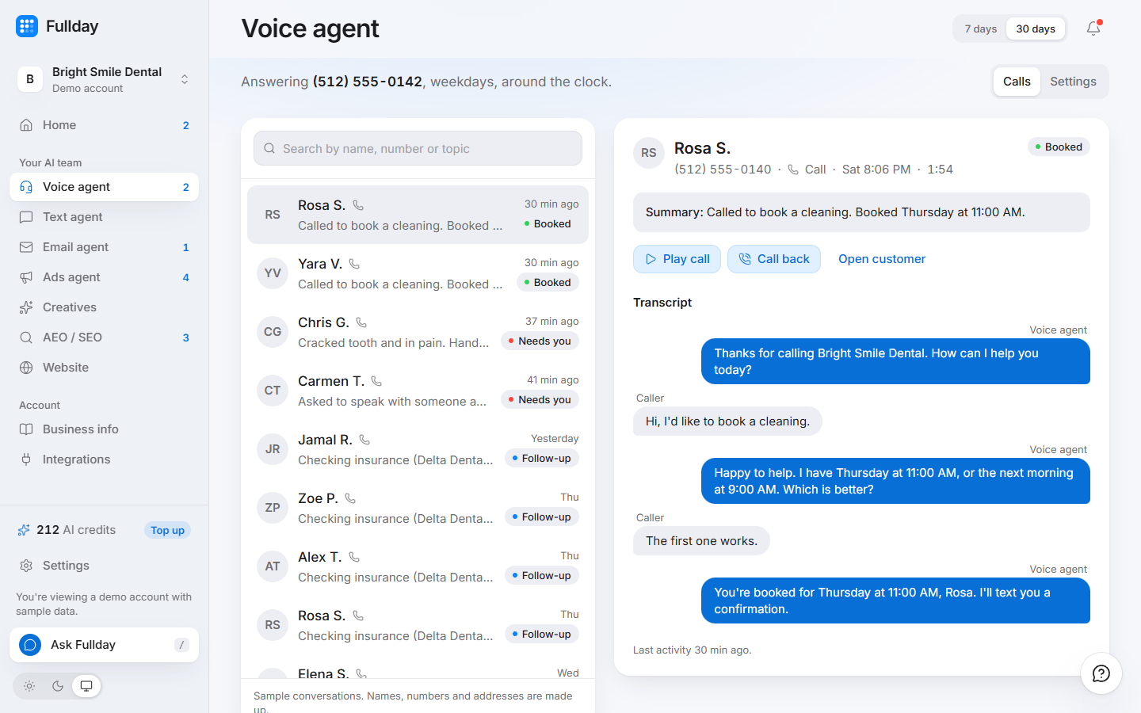This screenshot has width=1141, height=713.
Task: Switch to dark theme moon toggle
Action: click(58, 686)
